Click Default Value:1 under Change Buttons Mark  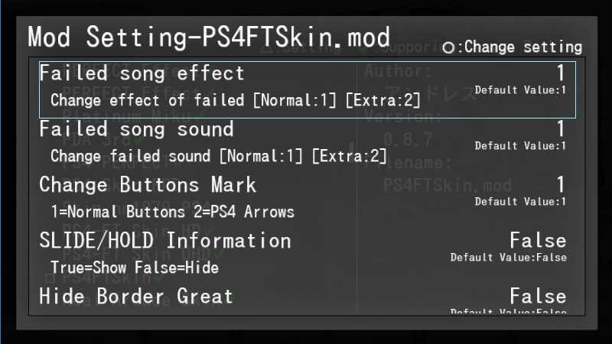click(520, 202)
